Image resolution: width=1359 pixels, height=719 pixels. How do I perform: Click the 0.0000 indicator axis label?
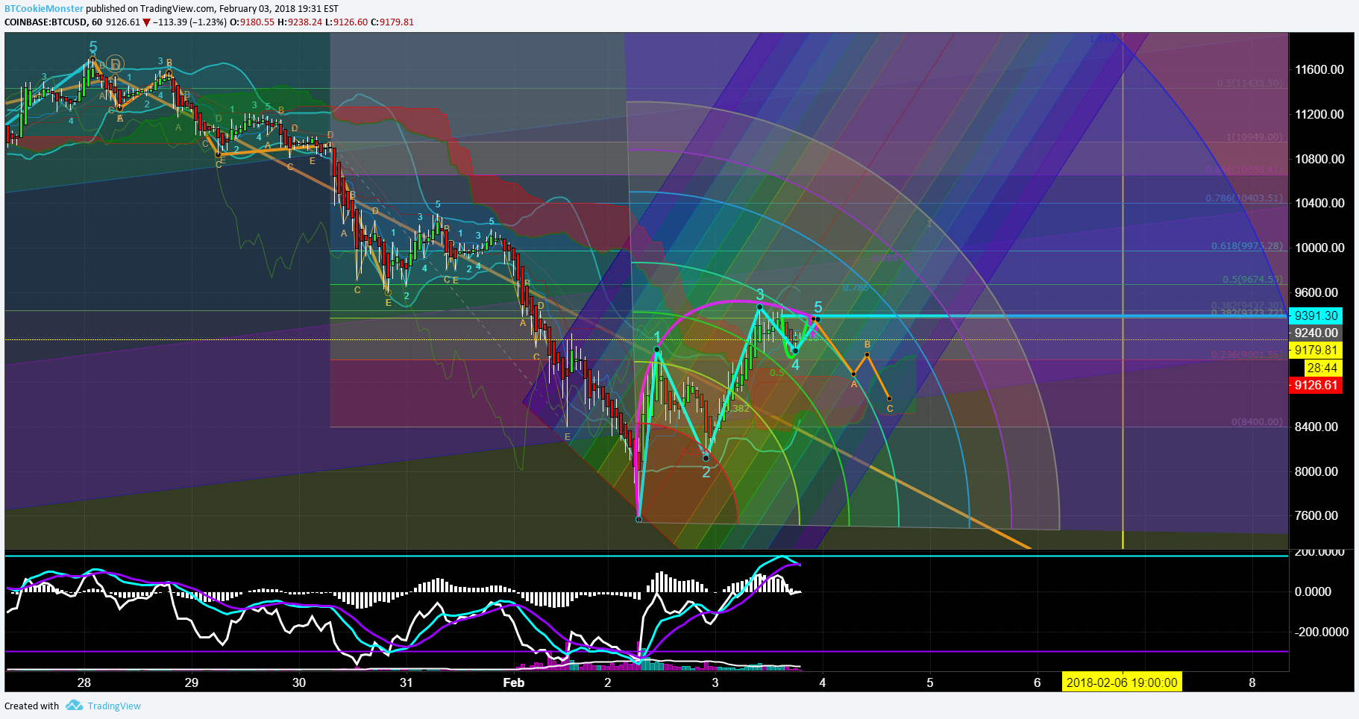click(x=1313, y=591)
